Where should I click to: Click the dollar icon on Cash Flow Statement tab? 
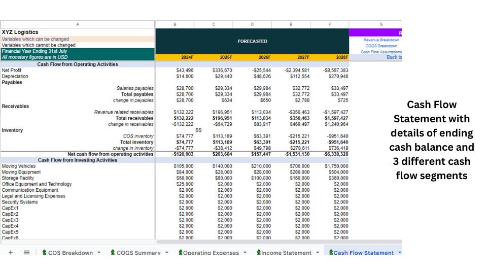coord(331,252)
